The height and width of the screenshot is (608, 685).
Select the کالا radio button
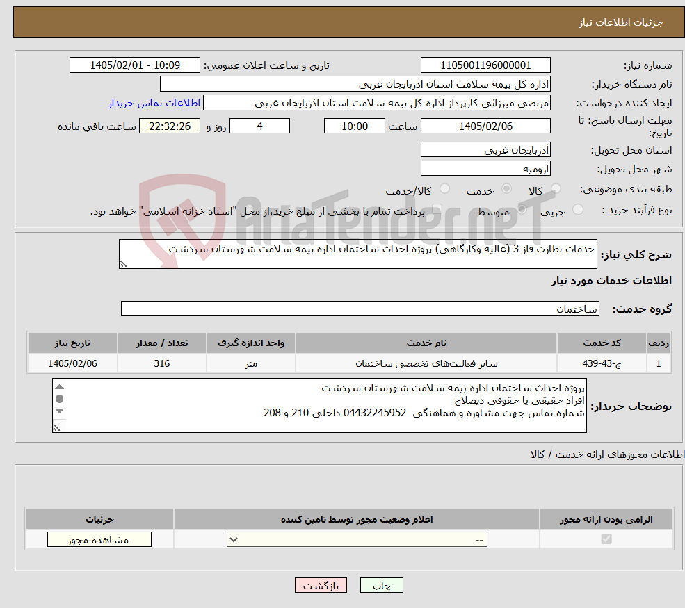point(556,188)
